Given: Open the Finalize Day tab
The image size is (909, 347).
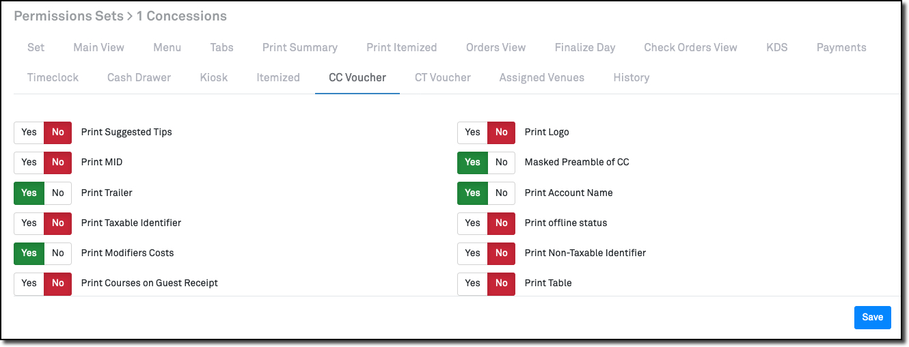Looking at the screenshot, I should coord(584,47).
